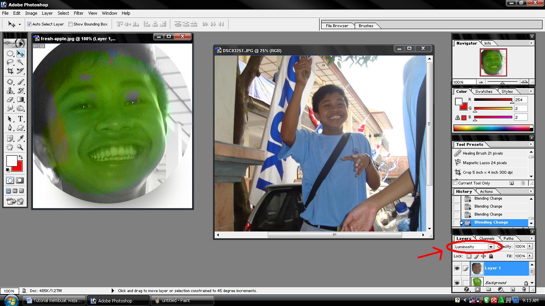The width and height of the screenshot is (545, 306).
Task: Select the Path Selection arrow tool
Action: 10,119
